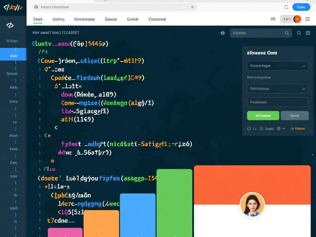The height and width of the screenshot is (237, 316).
Task: Click the refresh icon beside the blue button
Action: [x=286, y=7]
